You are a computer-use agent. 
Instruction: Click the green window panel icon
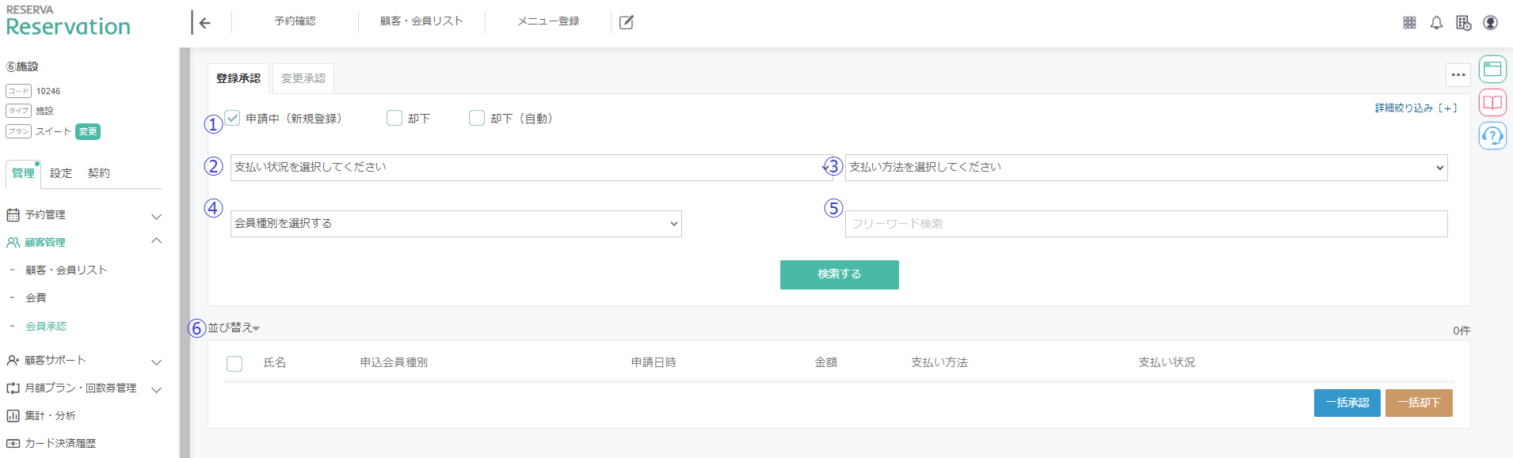coord(1492,70)
